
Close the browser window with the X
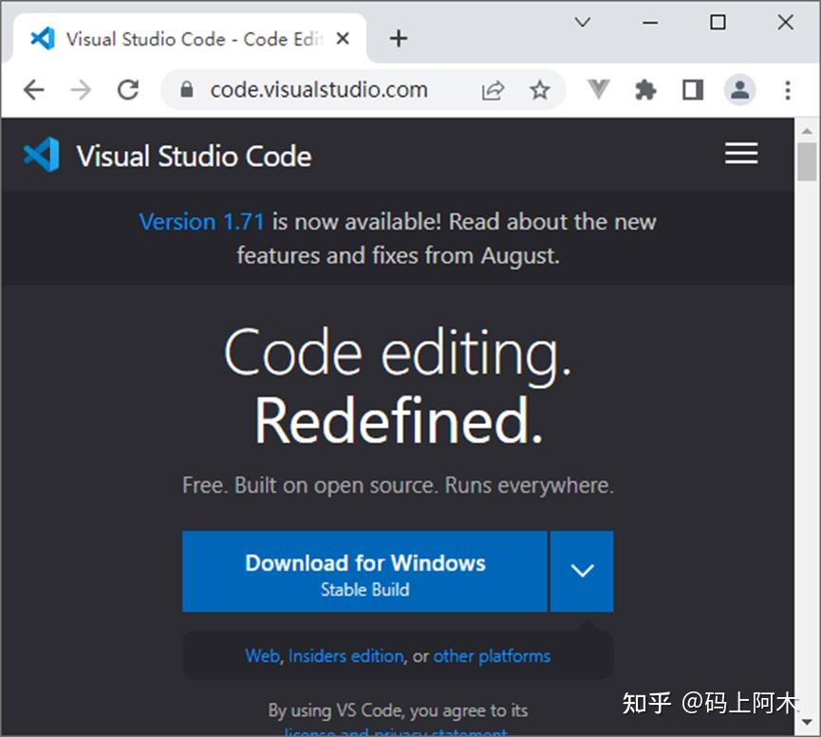[x=785, y=23]
